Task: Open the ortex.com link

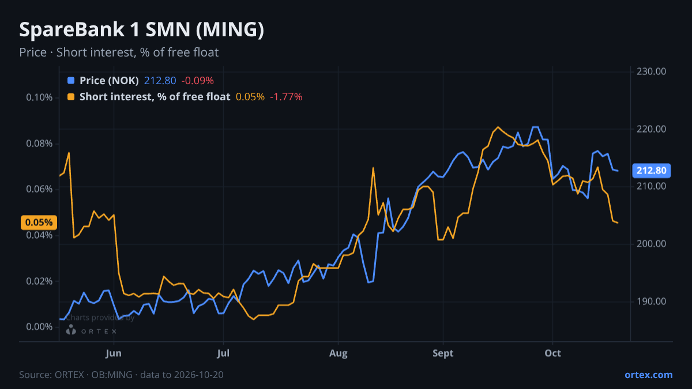Action: coord(648,375)
